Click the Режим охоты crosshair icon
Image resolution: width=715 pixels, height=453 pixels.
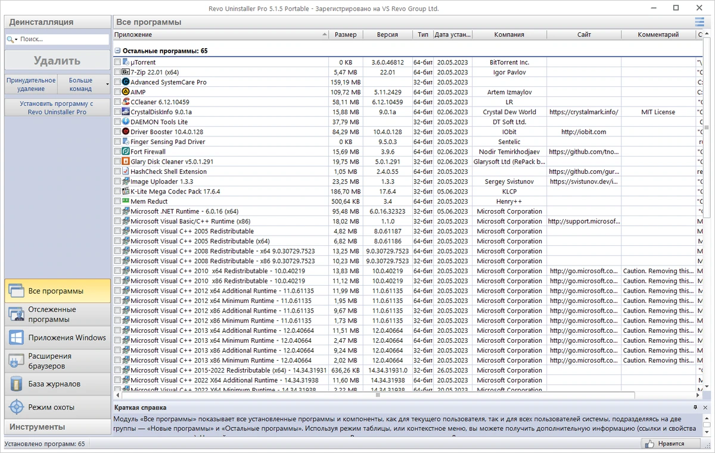coord(16,407)
